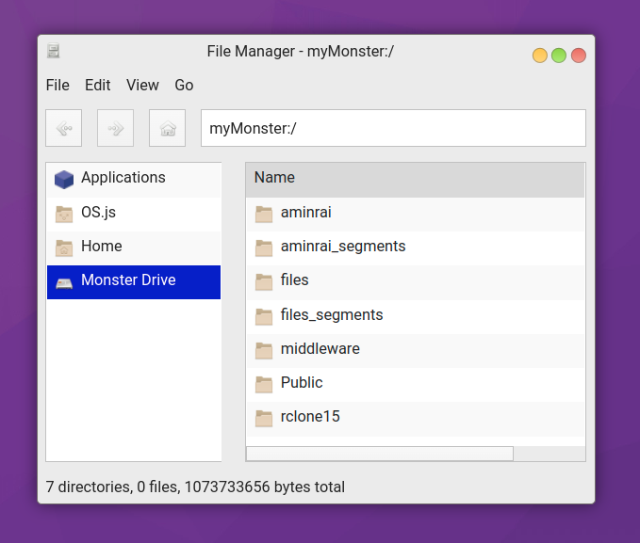Screen dimensions: 640x543
Task: Click the OS.js folder icon in sidebar
Action: [64, 214]
